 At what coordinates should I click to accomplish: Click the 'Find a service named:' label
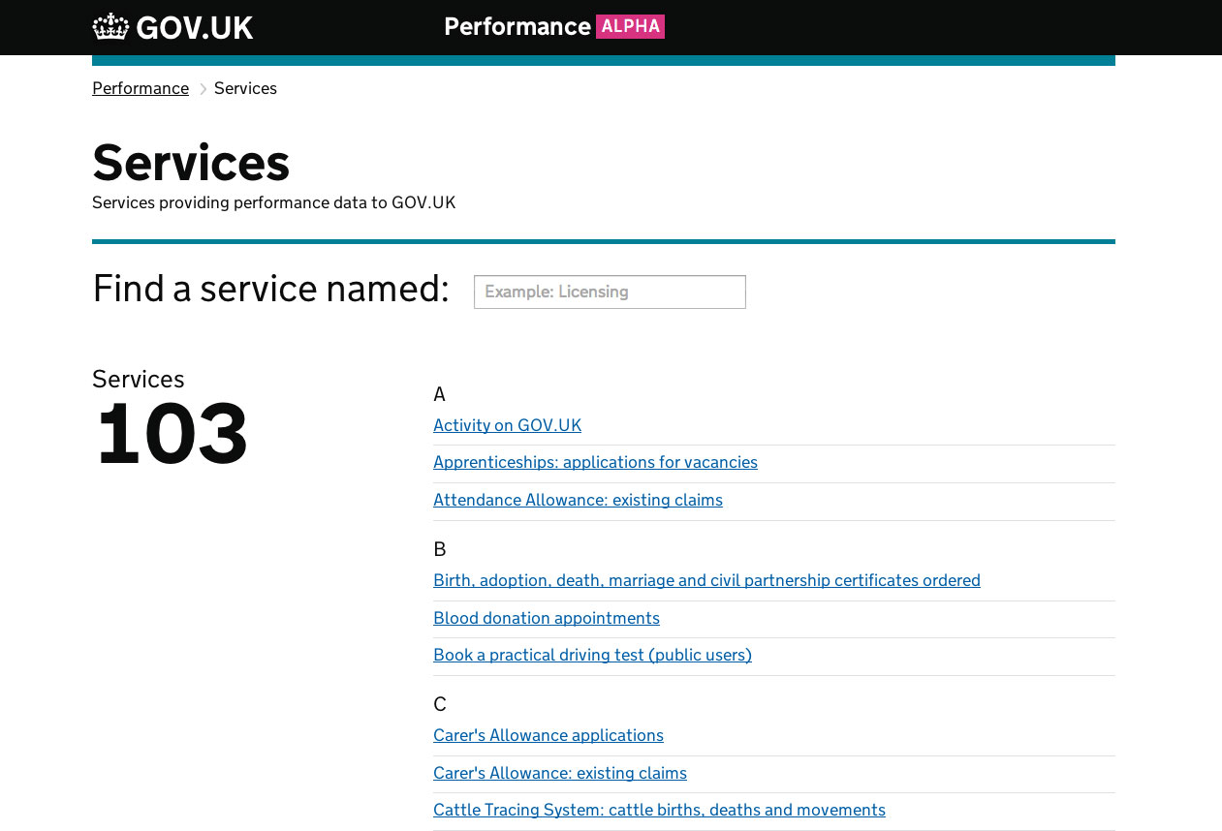coord(270,289)
